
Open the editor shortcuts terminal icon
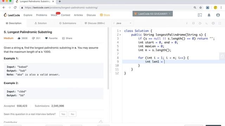coord(206,23)
